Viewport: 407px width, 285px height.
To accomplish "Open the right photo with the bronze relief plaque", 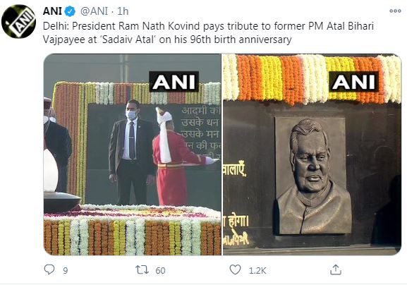I will coord(312,154).
